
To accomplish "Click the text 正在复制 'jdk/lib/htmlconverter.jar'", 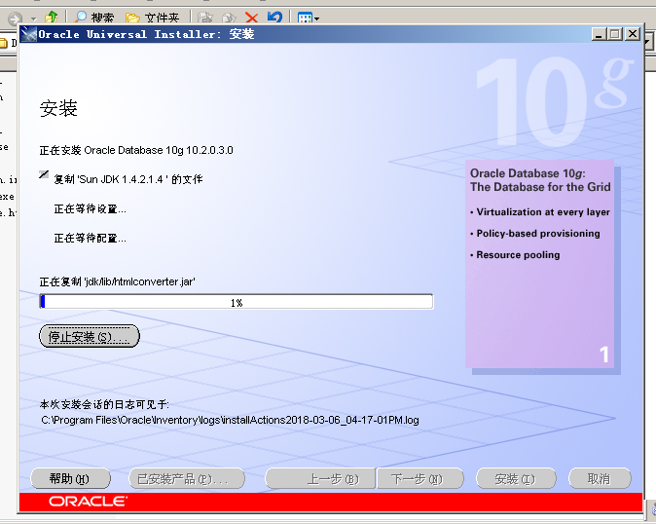I will [x=117, y=281].
